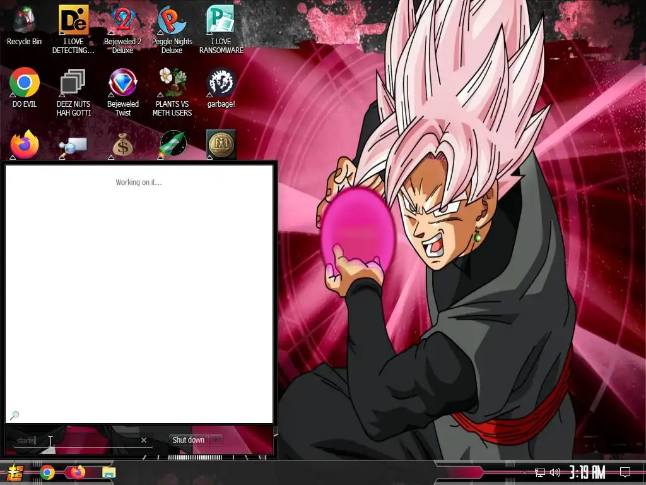Click the magnifier icon in search results pane
This screenshot has width=646, height=485.
point(15,416)
